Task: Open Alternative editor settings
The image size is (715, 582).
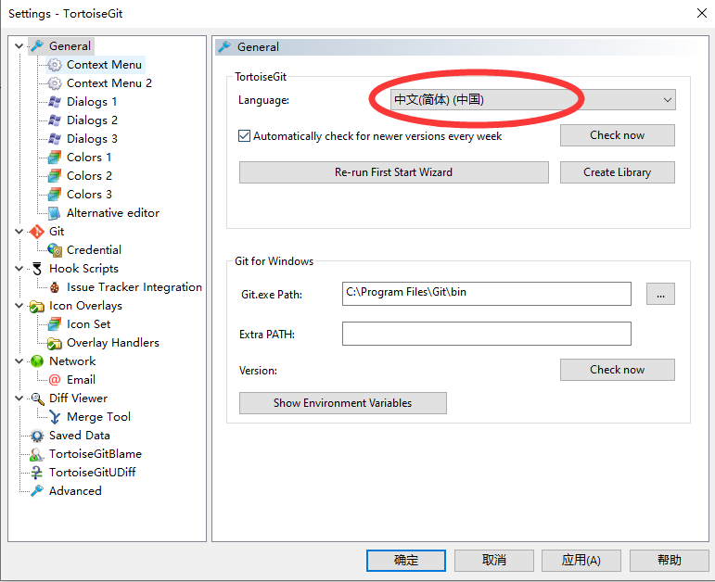Action: (x=112, y=213)
